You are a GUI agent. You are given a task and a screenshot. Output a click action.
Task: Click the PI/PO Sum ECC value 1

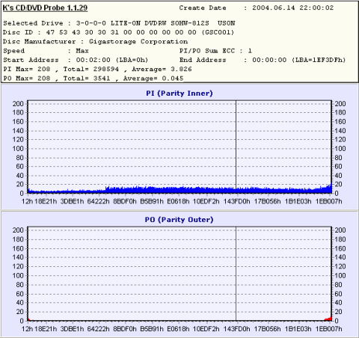250,51
